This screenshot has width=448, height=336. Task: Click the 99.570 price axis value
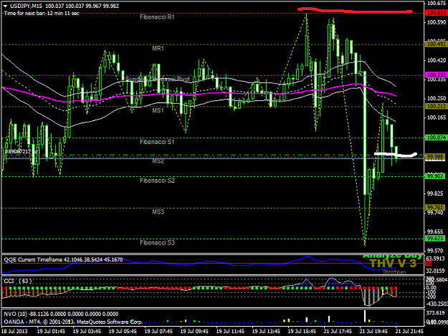click(437, 251)
